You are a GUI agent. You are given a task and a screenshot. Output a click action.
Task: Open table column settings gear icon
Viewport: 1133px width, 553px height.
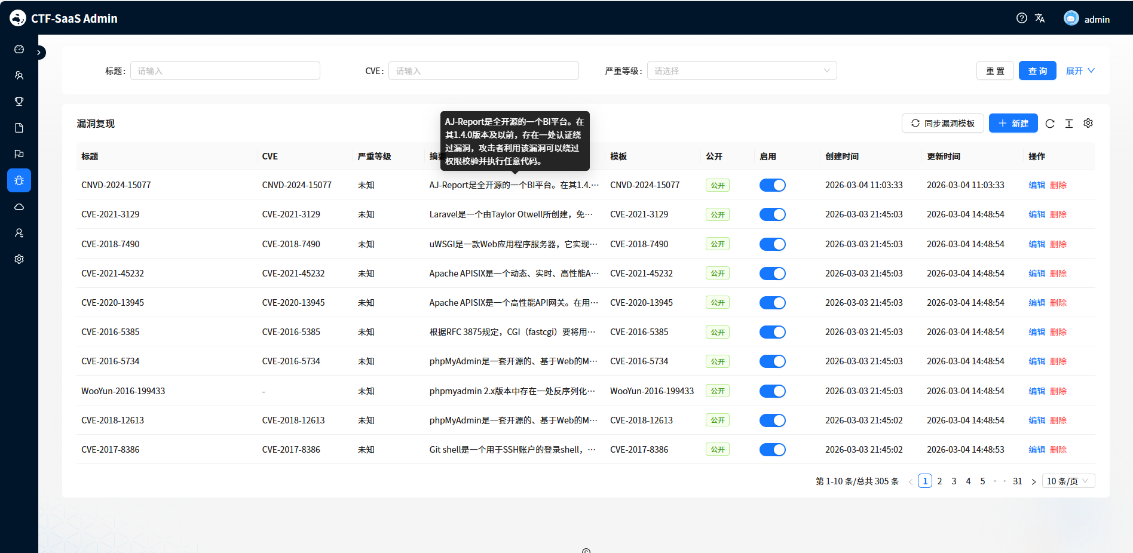point(1088,123)
